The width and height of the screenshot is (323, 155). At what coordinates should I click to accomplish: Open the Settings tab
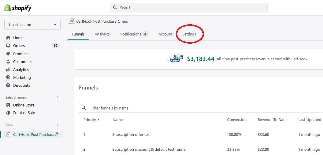189,34
